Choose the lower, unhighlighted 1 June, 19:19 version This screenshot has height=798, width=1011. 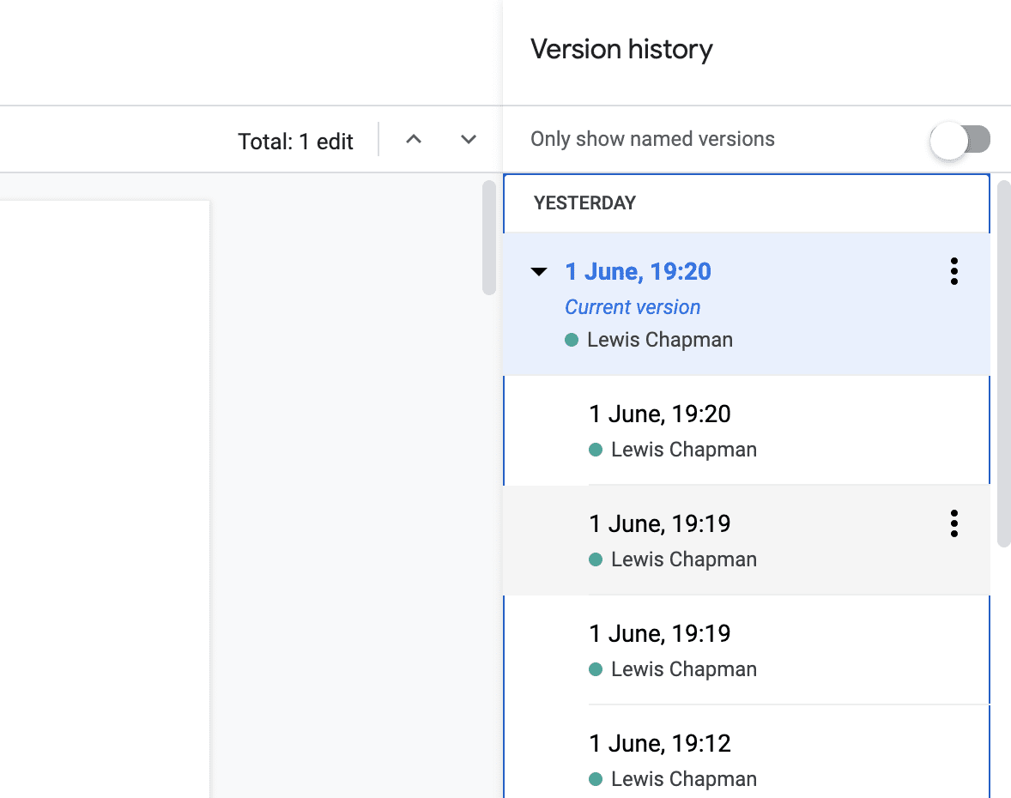click(659, 634)
